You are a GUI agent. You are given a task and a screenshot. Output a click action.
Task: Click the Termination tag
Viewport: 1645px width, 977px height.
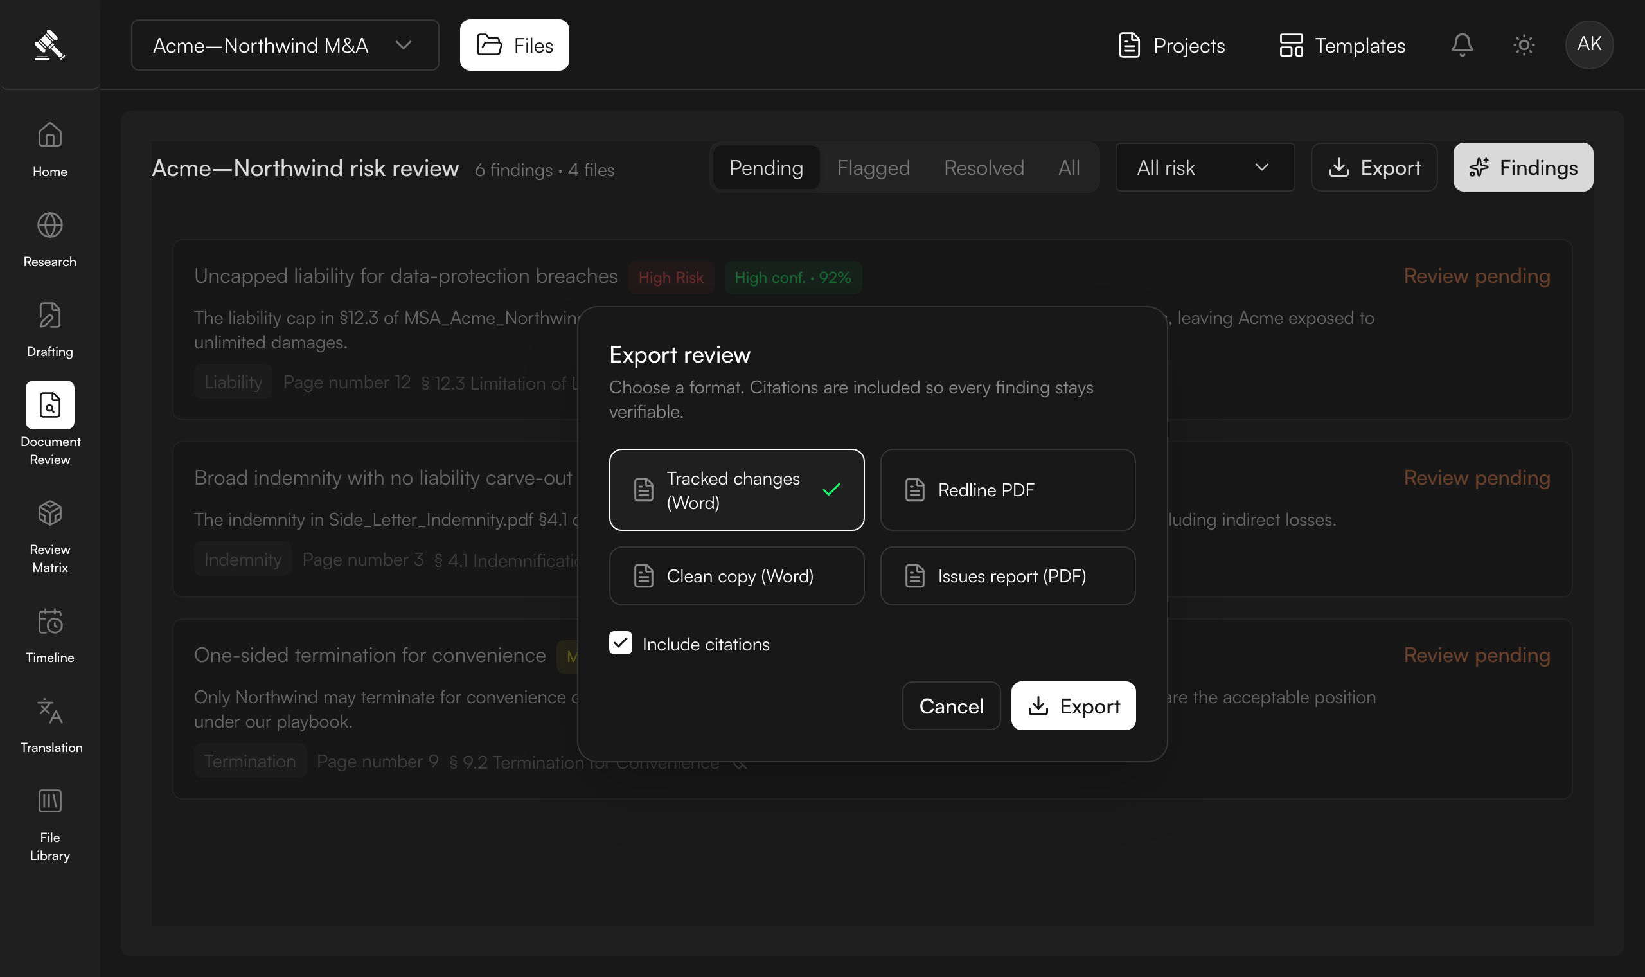[250, 761]
